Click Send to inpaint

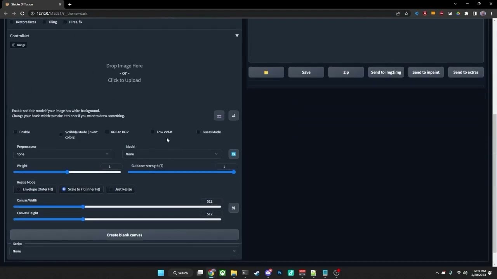(x=426, y=72)
